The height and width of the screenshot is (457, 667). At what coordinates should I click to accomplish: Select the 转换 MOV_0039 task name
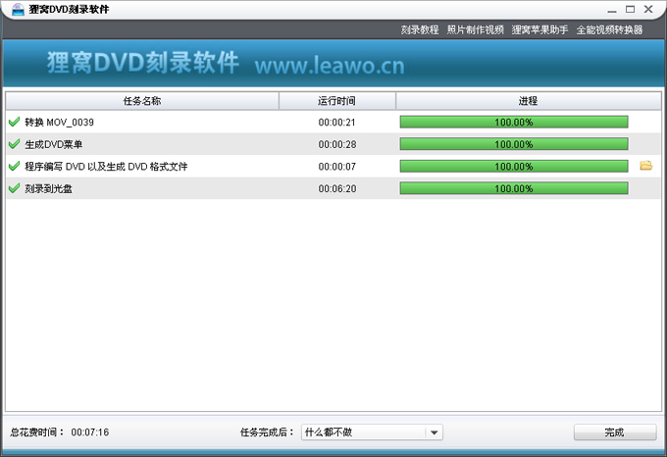(x=59, y=122)
